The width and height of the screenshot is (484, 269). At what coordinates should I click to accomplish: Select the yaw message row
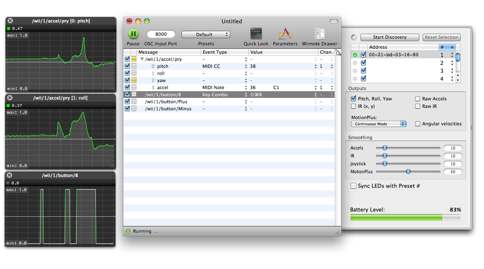click(229, 80)
